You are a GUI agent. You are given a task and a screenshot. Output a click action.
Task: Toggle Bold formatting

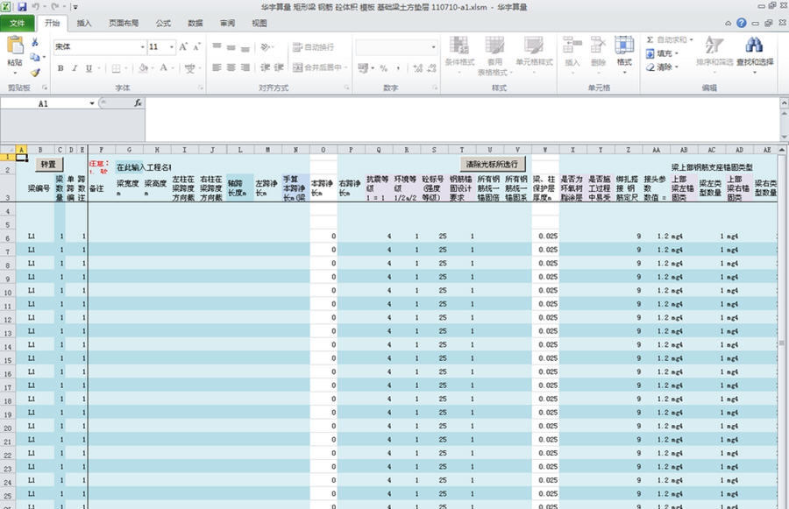point(60,68)
